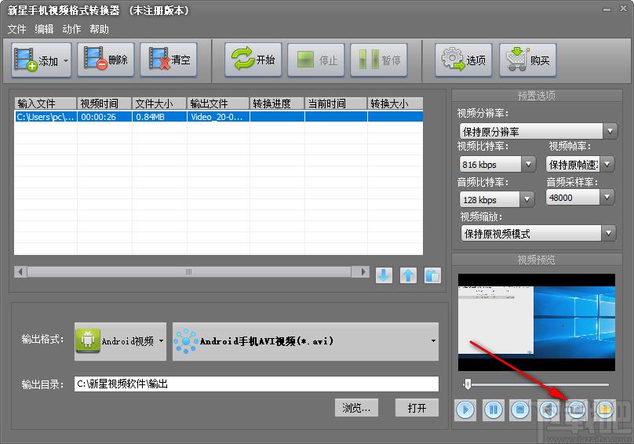Viewport: 634px width, 444px height.
Task: Click the 清空 clear list button
Action: (169, 60)
